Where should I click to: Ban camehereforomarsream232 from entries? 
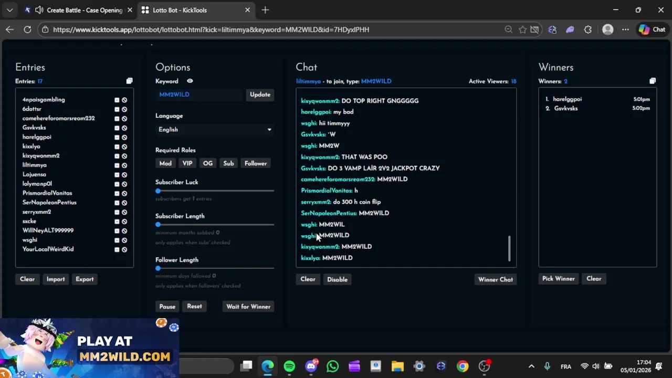(x=124, y=119)
